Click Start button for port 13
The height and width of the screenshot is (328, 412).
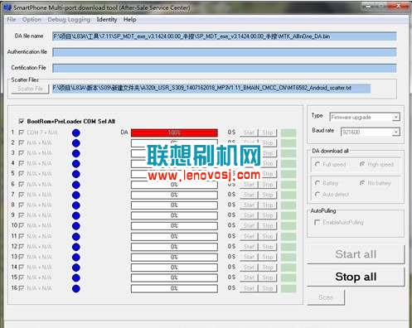(249, 257)
